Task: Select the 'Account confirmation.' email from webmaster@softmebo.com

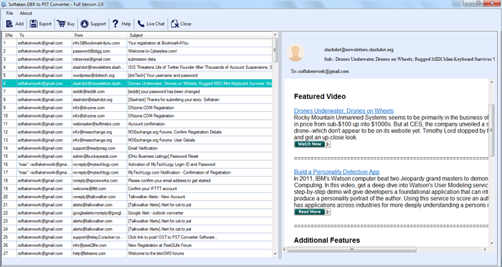Action: pyautogui.click(x=137, y=124)
